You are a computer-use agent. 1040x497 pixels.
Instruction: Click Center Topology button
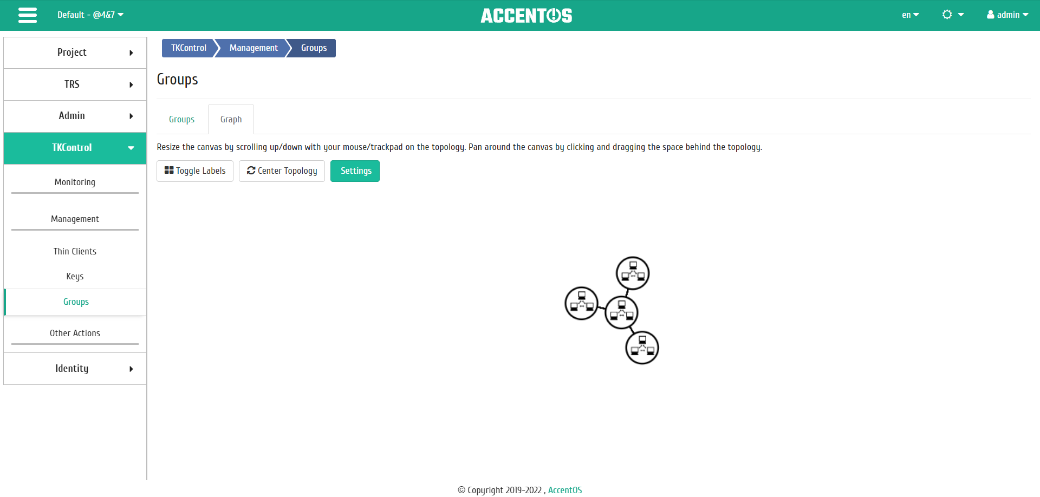[282, 171]
